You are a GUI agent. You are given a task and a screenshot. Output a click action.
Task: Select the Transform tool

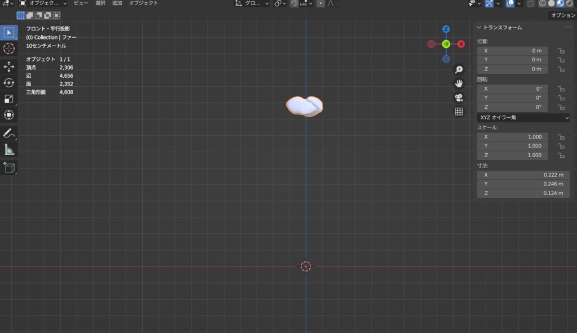point(9,115)
